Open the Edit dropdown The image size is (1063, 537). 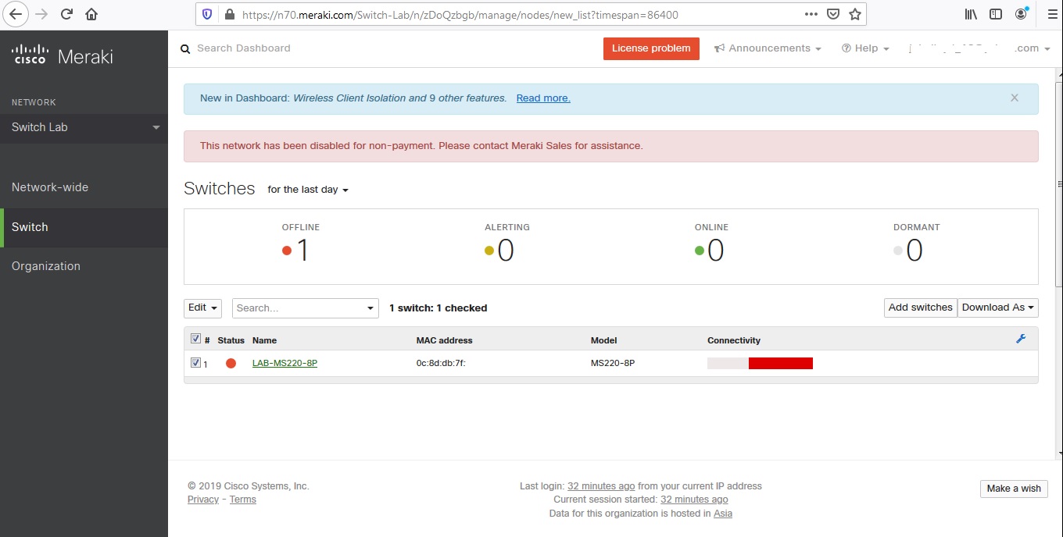coord(202,308)
